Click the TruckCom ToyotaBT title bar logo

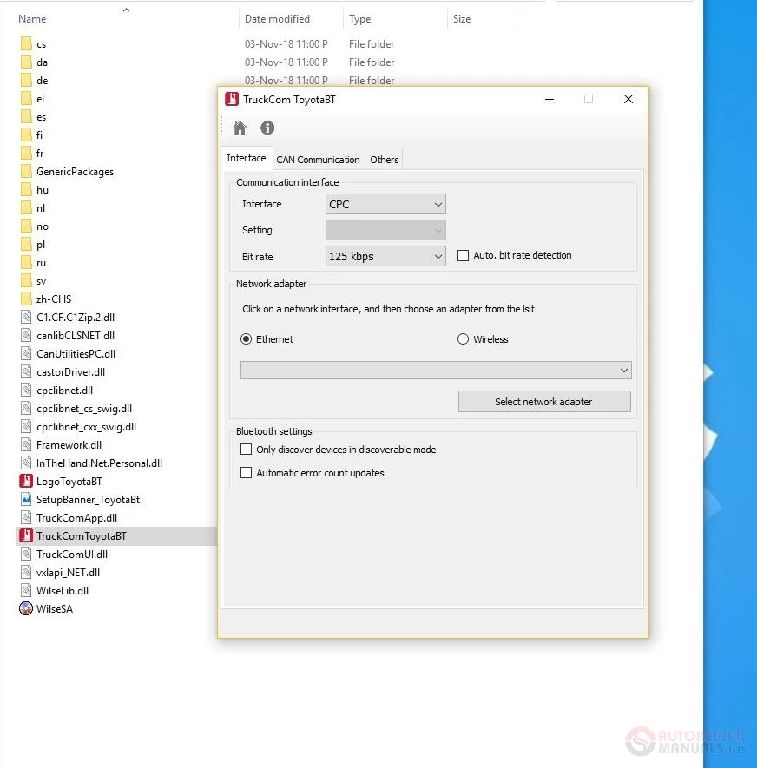232,99
